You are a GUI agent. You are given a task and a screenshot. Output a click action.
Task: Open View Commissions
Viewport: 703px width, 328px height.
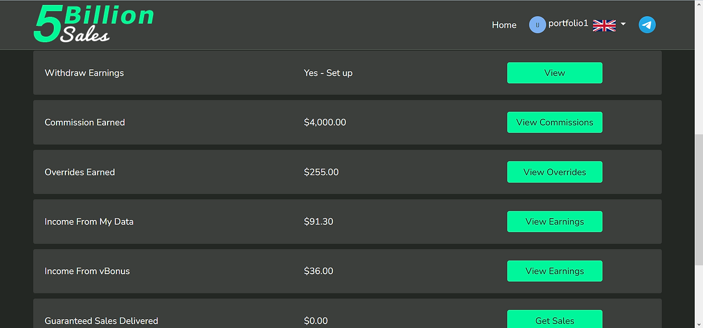tap(555, 122)
